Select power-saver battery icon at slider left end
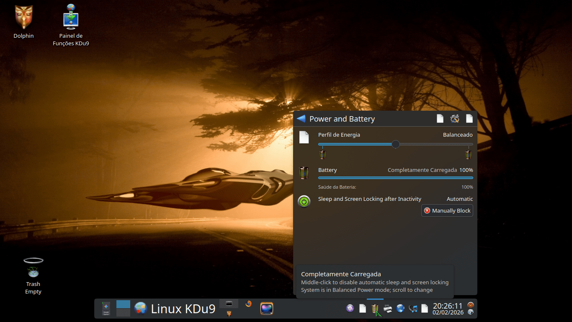 322,155
